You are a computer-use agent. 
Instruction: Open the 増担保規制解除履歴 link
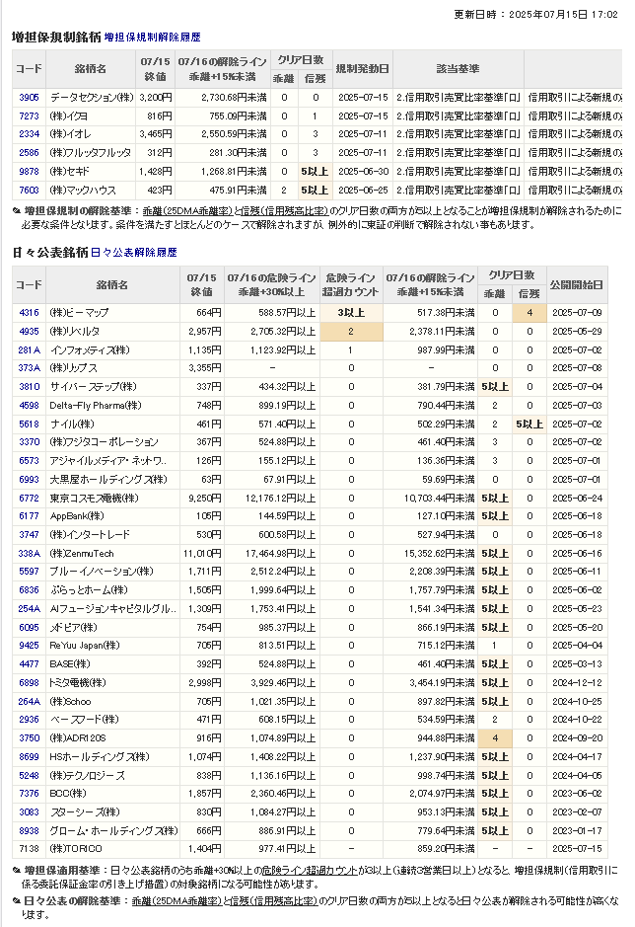pos(153,38)
